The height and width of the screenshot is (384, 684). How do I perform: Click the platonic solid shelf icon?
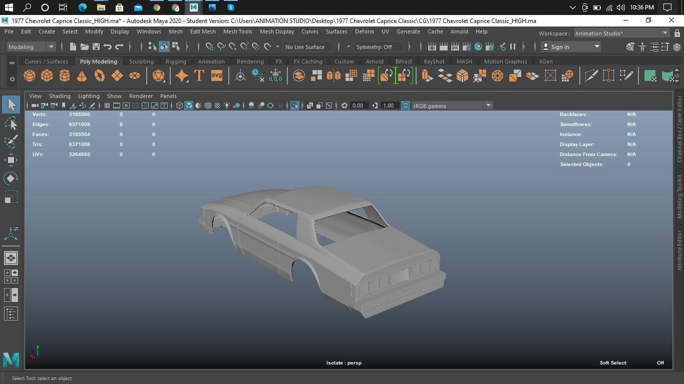158,75
